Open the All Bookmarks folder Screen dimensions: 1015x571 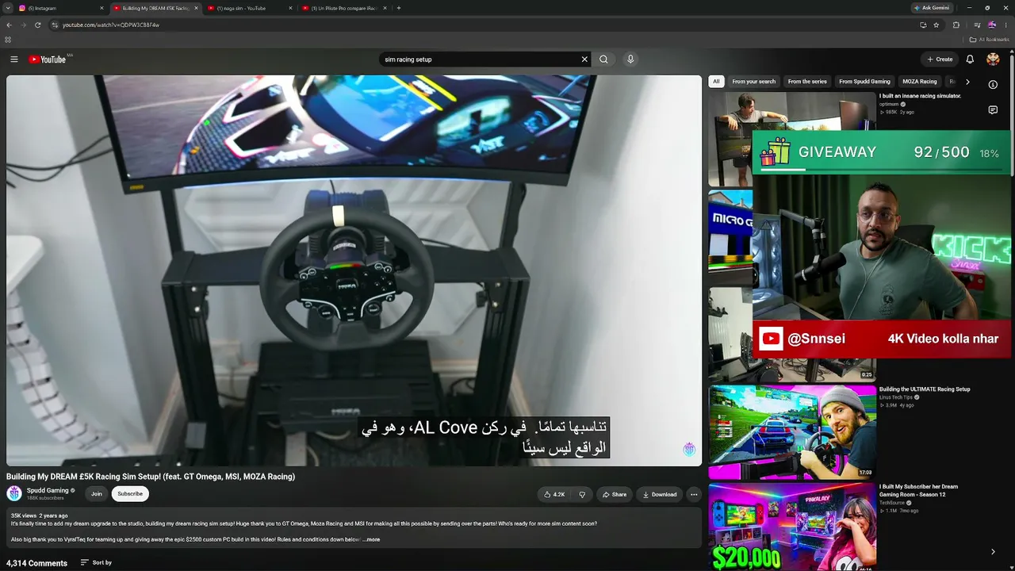coord(989,40)
